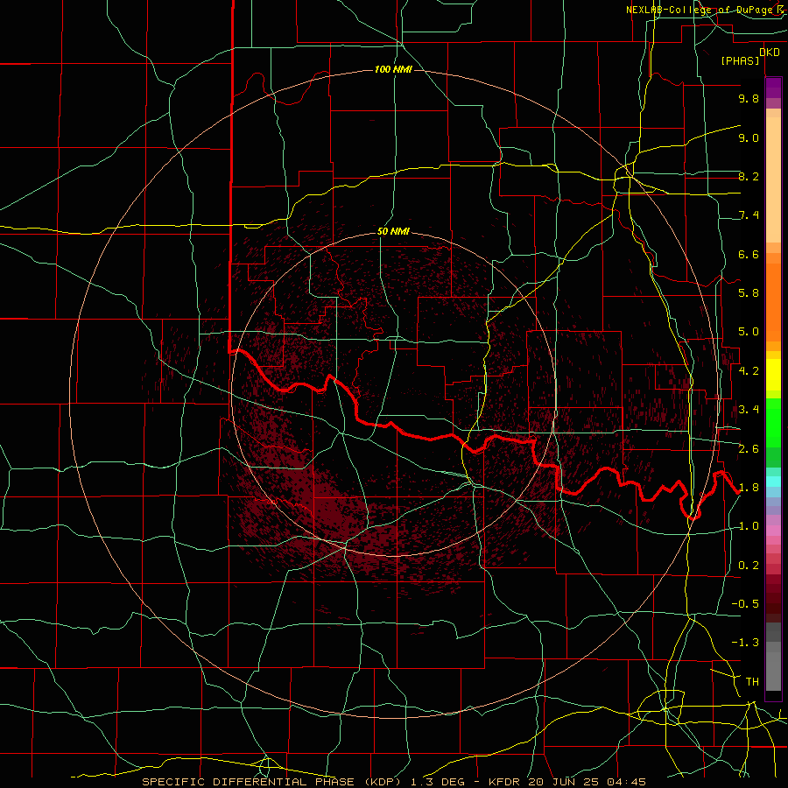
Task: Click the -0.5 legend value
Action: click(x=745, y=604)
